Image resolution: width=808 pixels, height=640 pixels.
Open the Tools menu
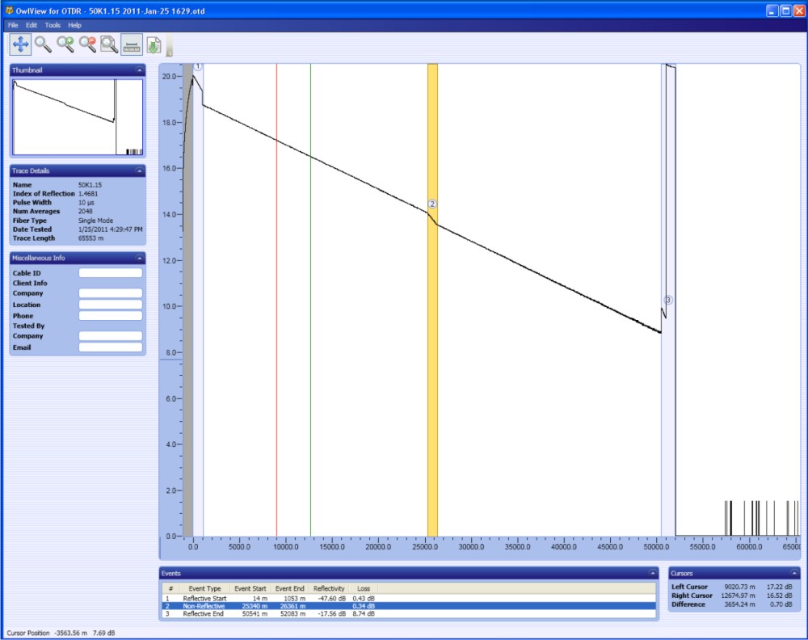tap(53, 25)
